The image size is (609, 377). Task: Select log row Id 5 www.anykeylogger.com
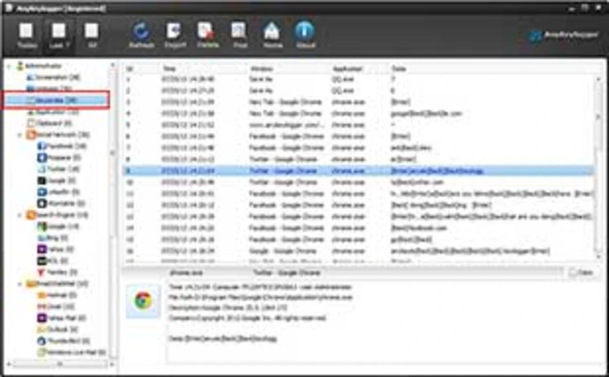point(358,125)
